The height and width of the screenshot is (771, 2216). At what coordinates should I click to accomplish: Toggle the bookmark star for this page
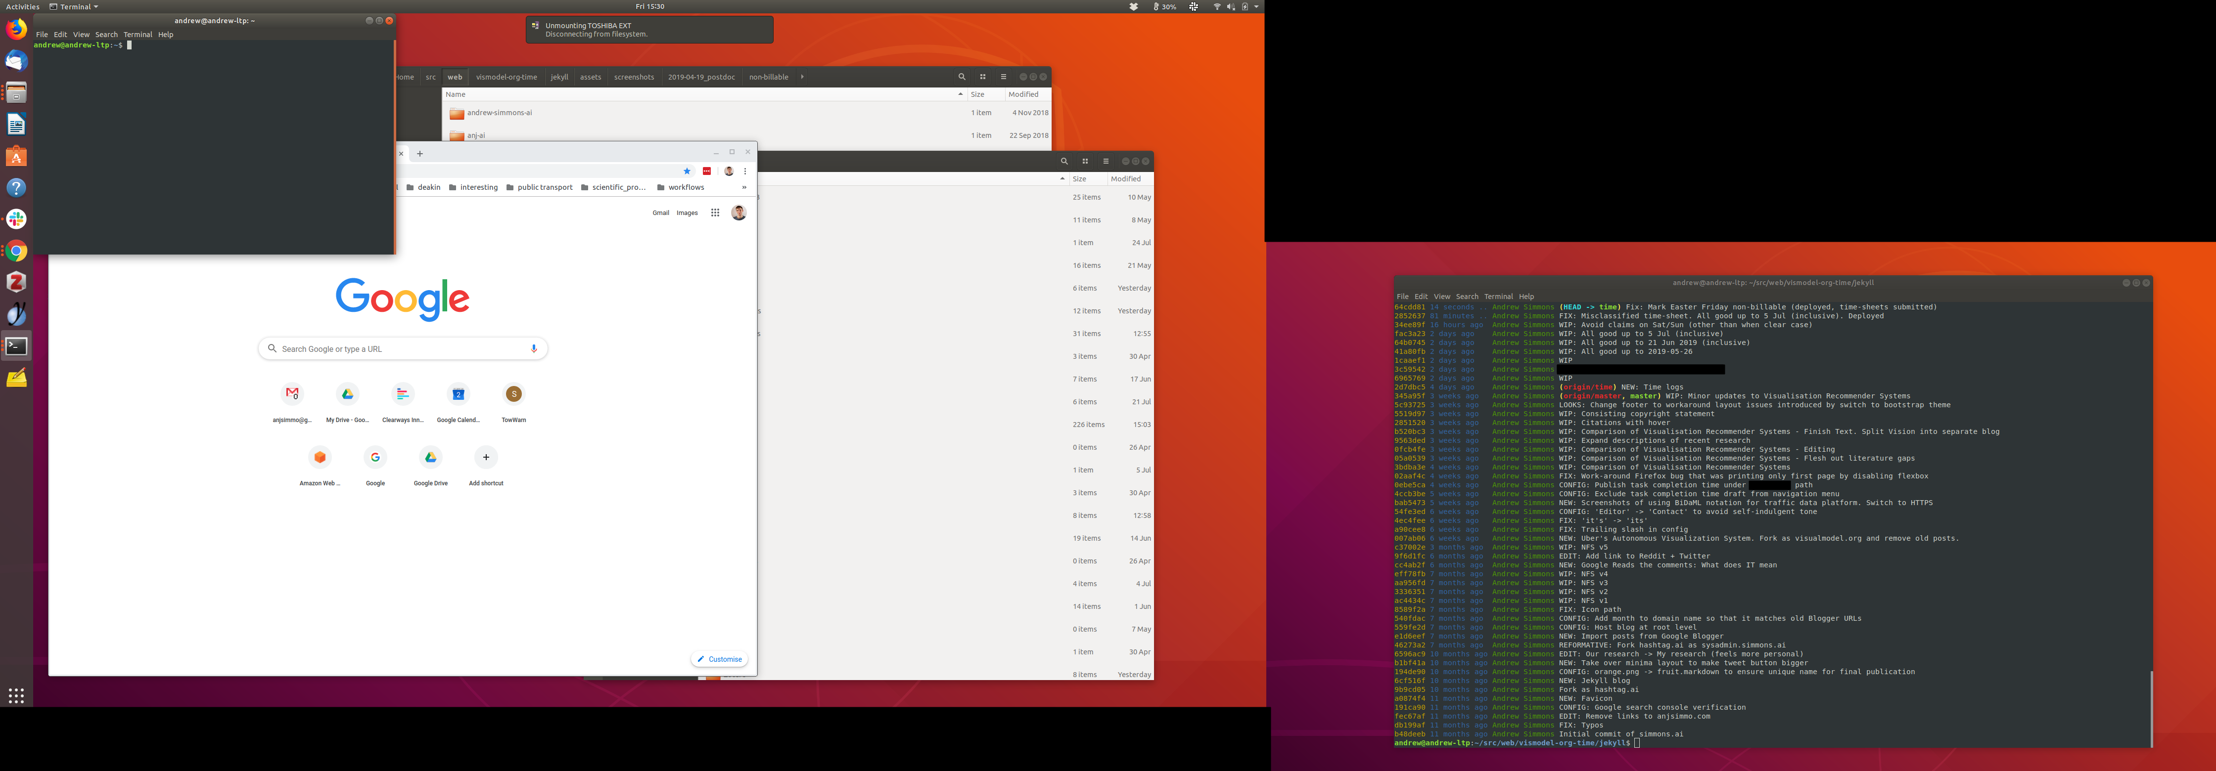coord(687,171)
